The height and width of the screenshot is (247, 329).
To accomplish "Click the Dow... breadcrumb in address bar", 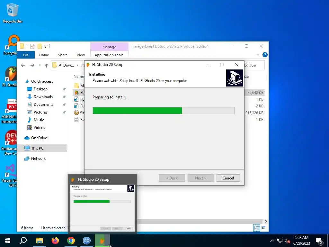I will coord(69,65).
